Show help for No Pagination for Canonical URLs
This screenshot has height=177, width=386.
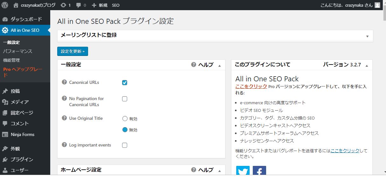pyautogui.click(x=64, y=98)
